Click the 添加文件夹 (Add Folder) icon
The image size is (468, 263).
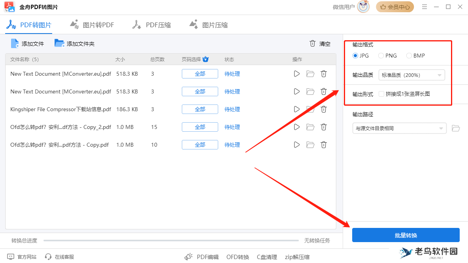point(60,43)
